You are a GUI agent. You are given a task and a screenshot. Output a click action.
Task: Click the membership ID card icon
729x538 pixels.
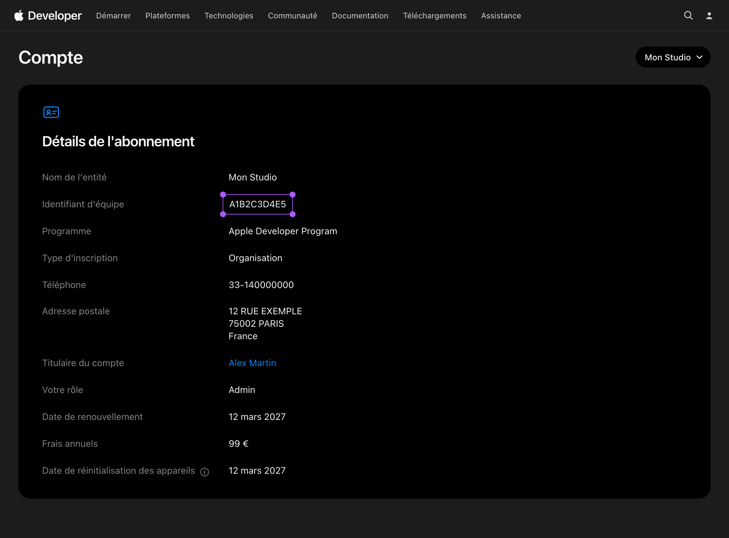click(51, 112)
